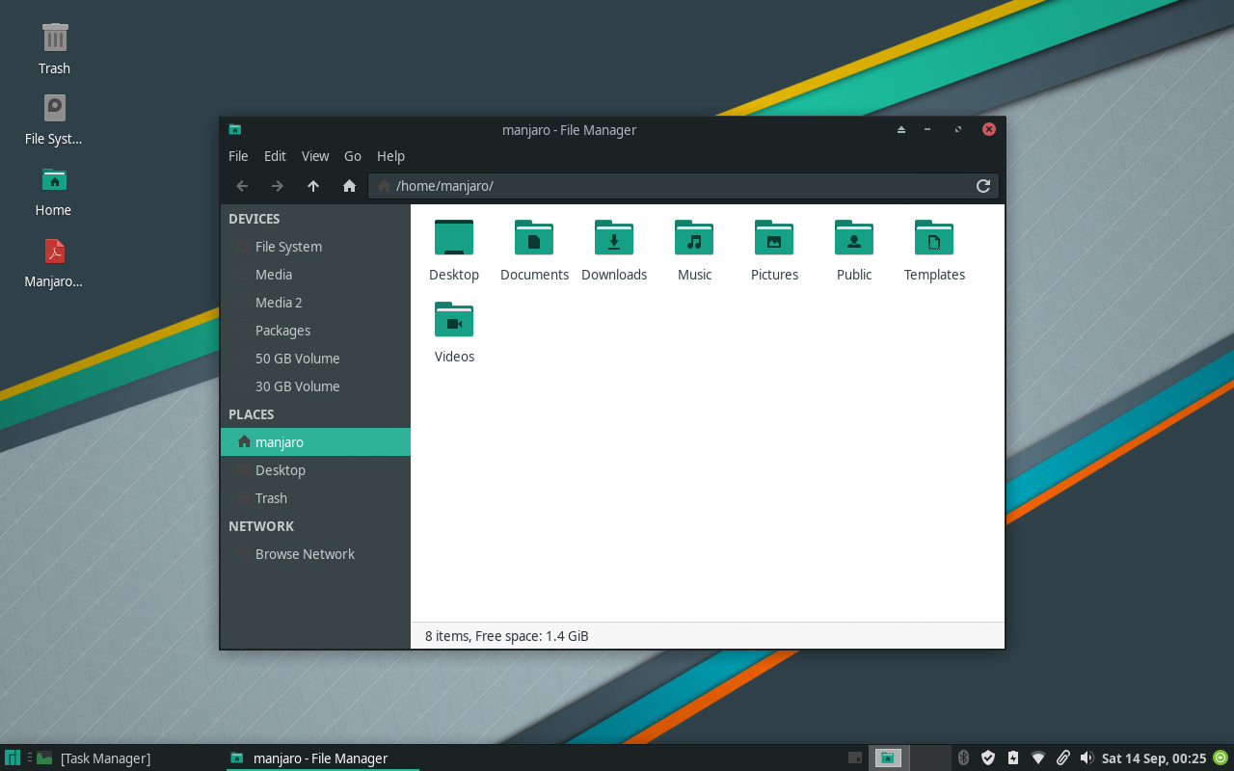This screenshot has height=771, width=1234.
Task: Click the Bluetooth tray icon
Action: click(963, 758)
